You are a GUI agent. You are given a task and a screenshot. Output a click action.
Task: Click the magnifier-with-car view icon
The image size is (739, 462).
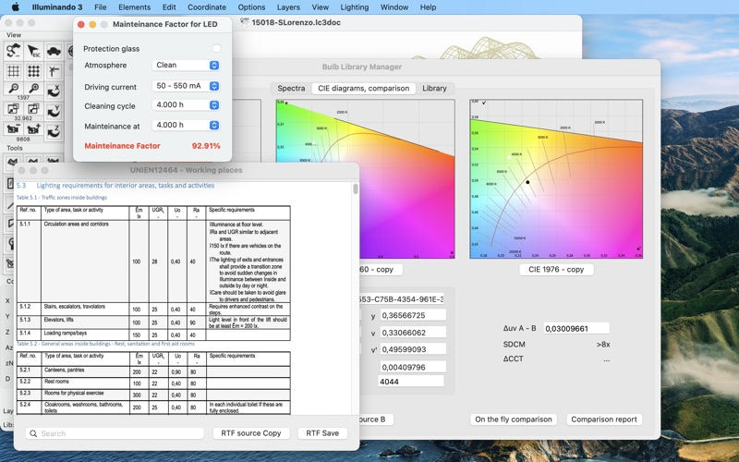(x=13, y=51)
